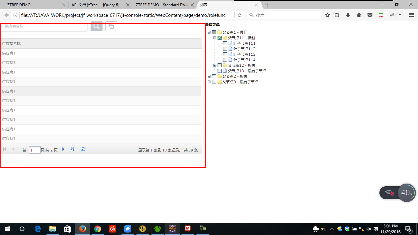
Task: Go to previous page of grid
Action: tap(13, 149)
